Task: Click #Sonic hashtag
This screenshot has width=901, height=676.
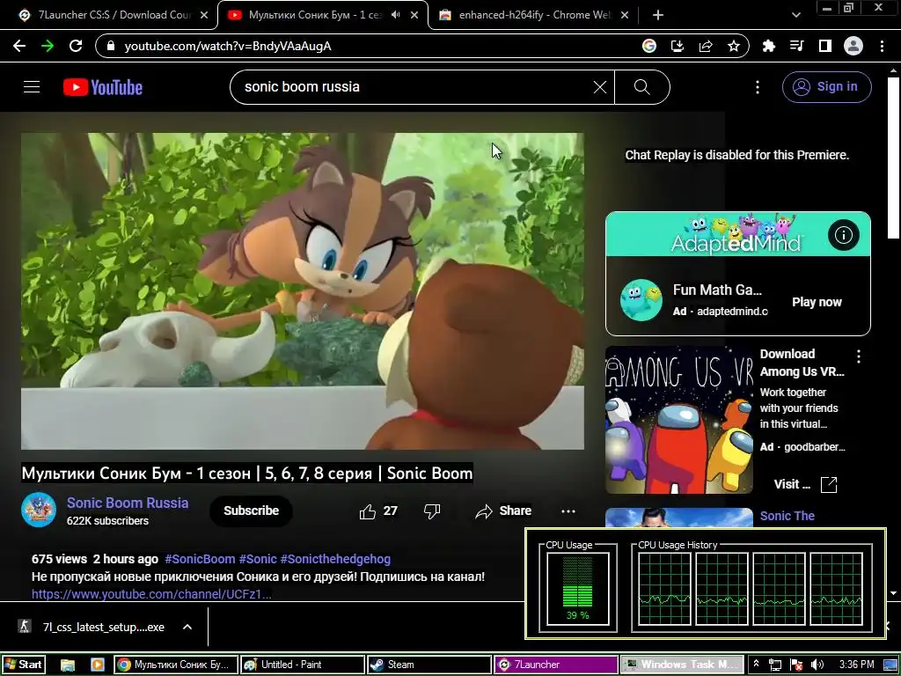Action: coord(258,559)
